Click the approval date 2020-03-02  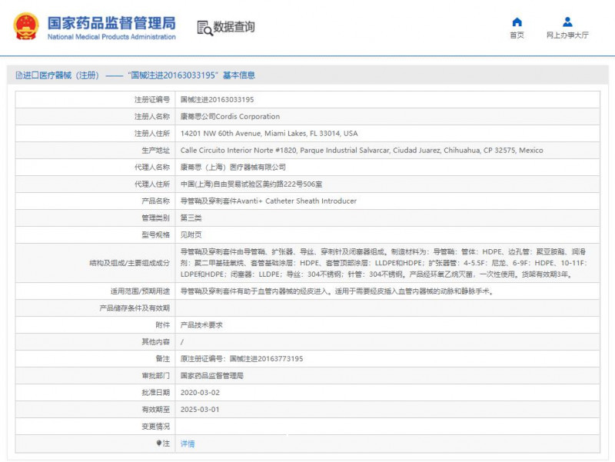tap(200, 392)
